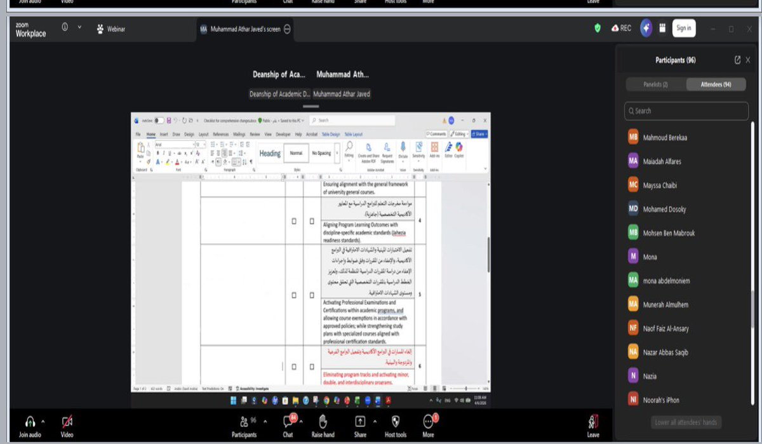Image resolution: width=762 pixels, height=444 pixels.
Task: Click the Webinar label icon
Action: click(x=101, y=29)
